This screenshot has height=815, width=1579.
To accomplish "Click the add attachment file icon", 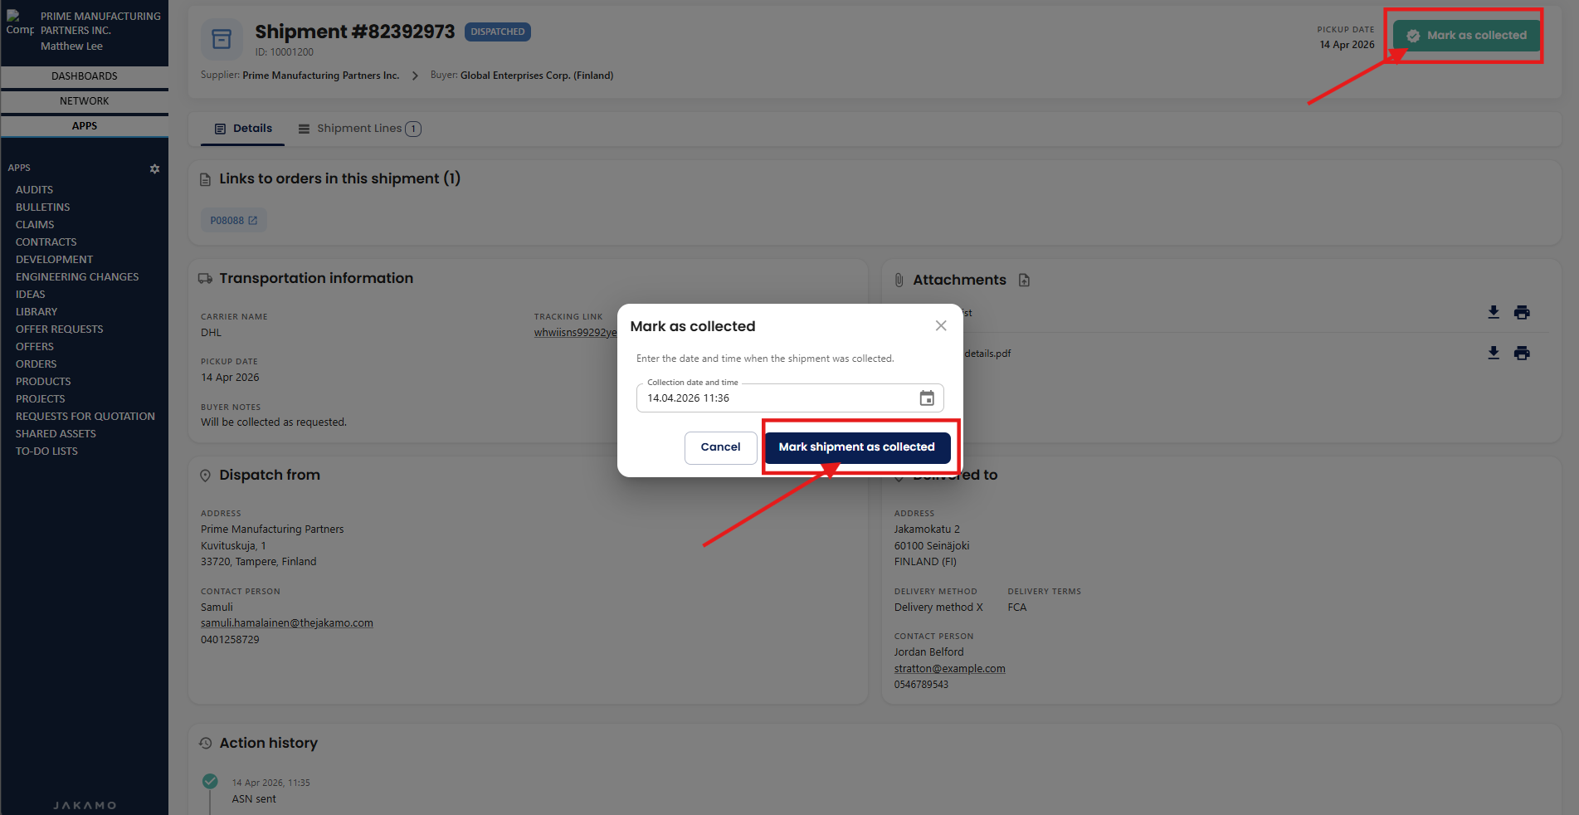I will point(1024,281).
